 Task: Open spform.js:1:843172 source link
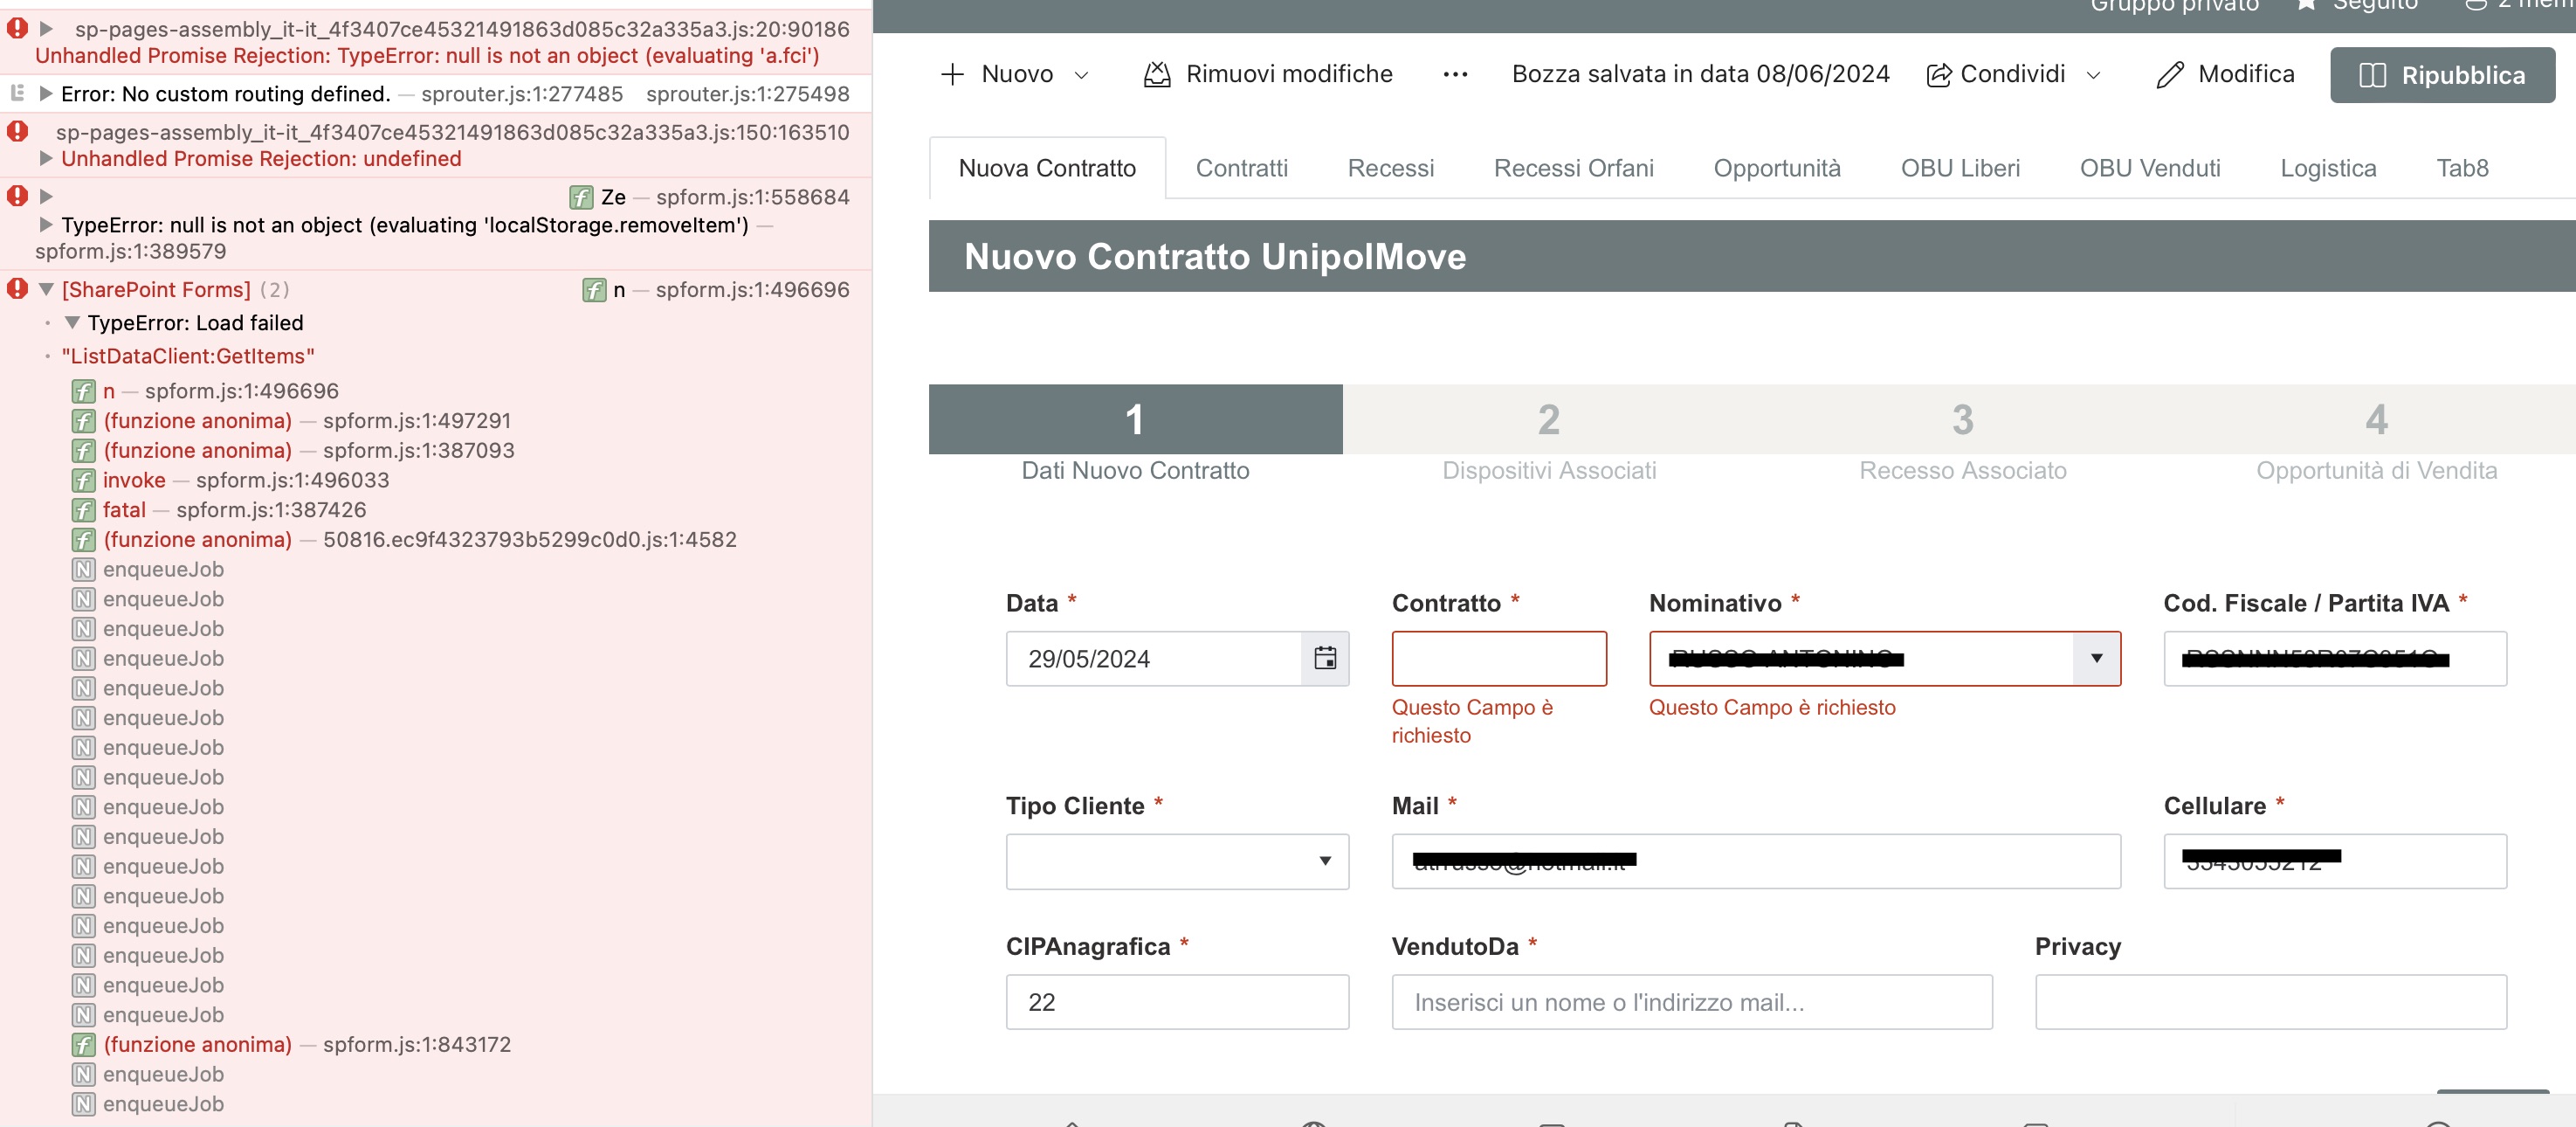[417, 1044]
